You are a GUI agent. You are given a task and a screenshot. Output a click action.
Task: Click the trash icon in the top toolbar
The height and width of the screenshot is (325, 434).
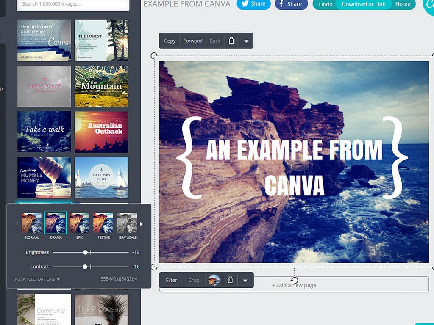point(231,41)
